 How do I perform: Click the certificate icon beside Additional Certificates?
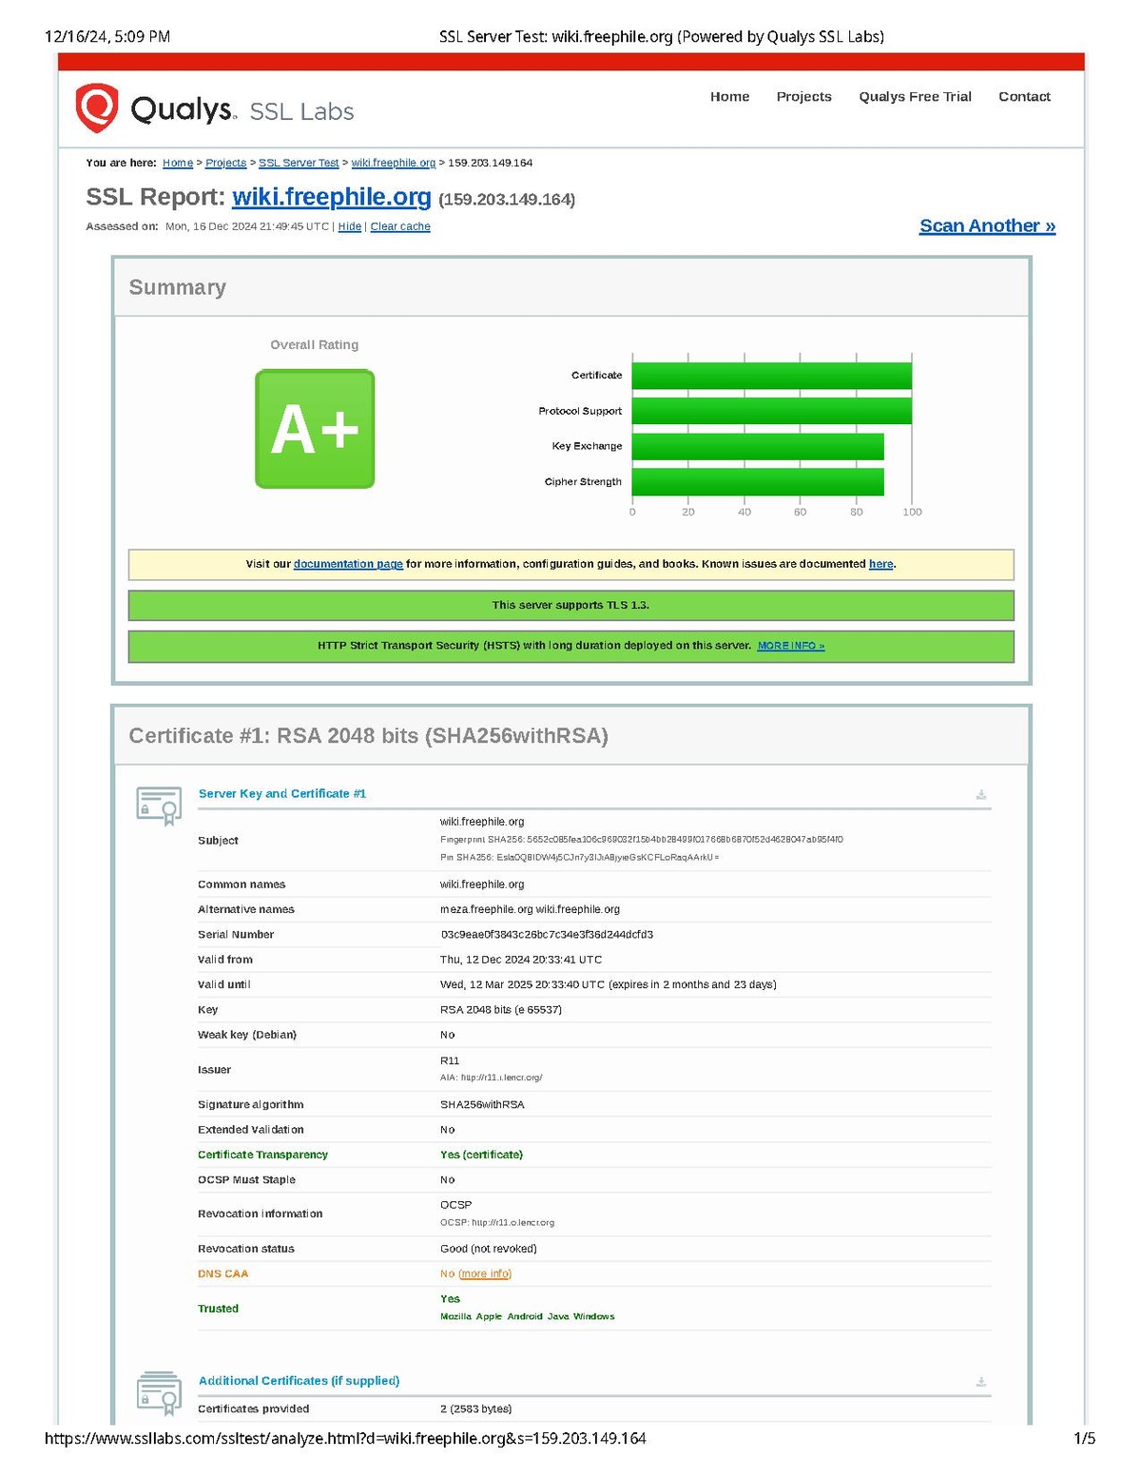coord(158,1394)
